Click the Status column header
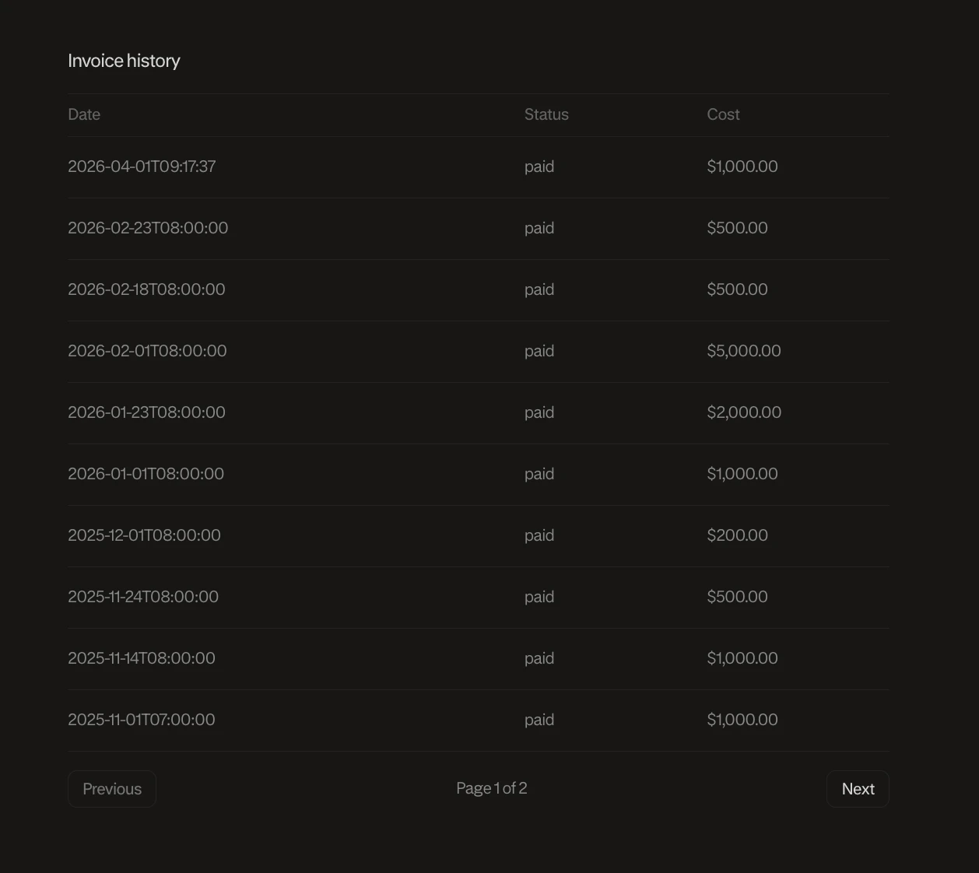The width and height of the screenshot is (979, 873). [x=546, y=114]
